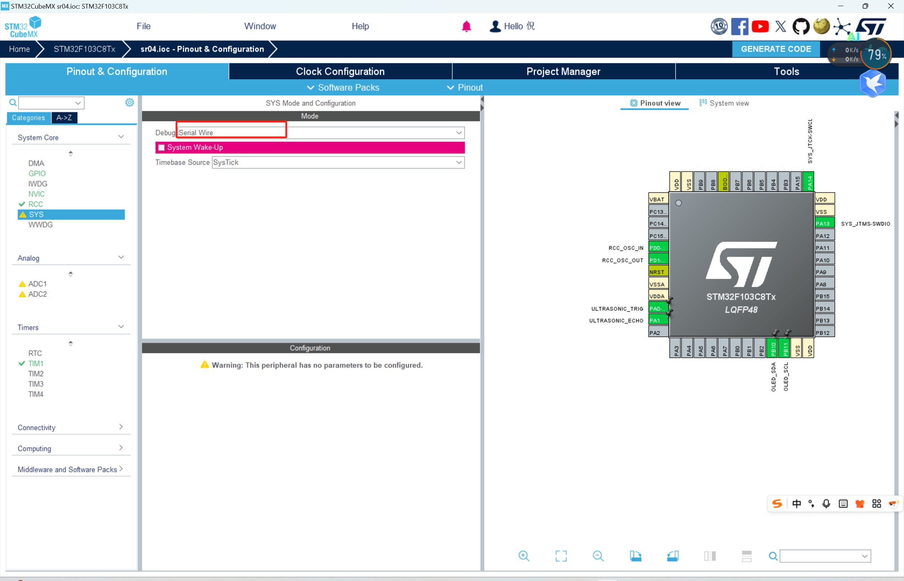Viewport: 904px width, 581px height.
Task: Click the Facebook icon in header
Action: (739, 27)
